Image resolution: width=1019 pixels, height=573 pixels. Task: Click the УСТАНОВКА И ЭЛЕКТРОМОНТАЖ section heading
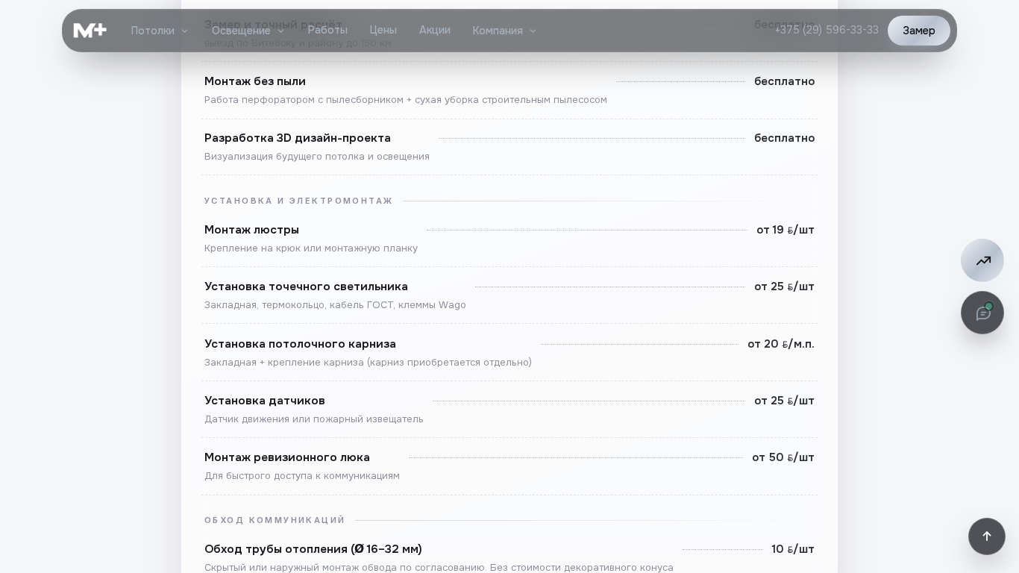298,201
